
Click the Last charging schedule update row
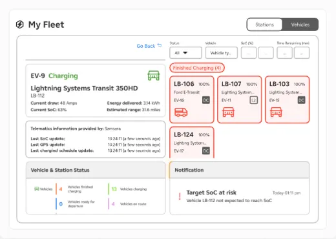(x=96, y=151)
